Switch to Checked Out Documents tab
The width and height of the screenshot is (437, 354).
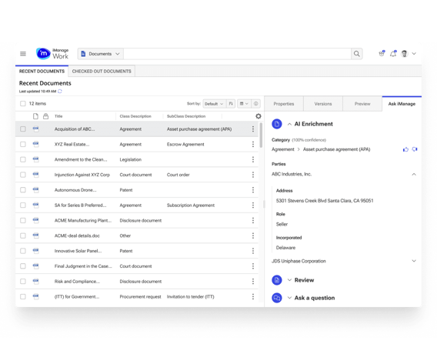point(102,72)
